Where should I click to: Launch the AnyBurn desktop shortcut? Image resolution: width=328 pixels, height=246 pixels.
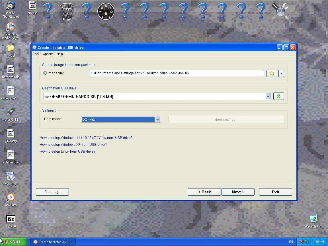11,200
